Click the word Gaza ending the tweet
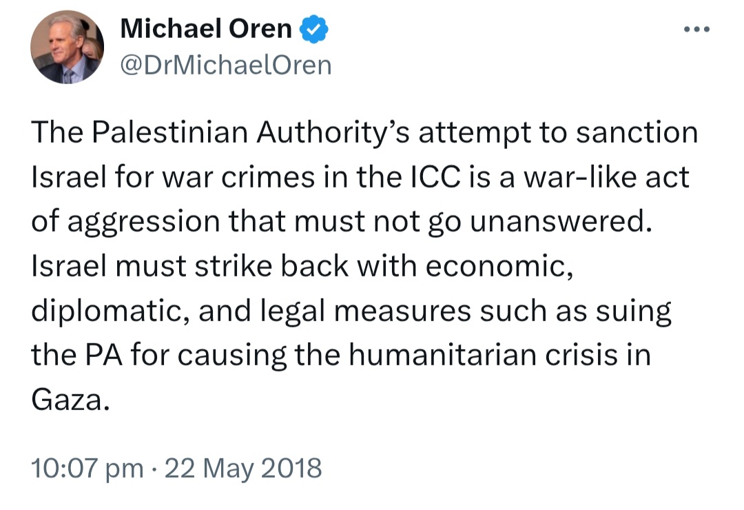744x510 pixels. [71, 400]
